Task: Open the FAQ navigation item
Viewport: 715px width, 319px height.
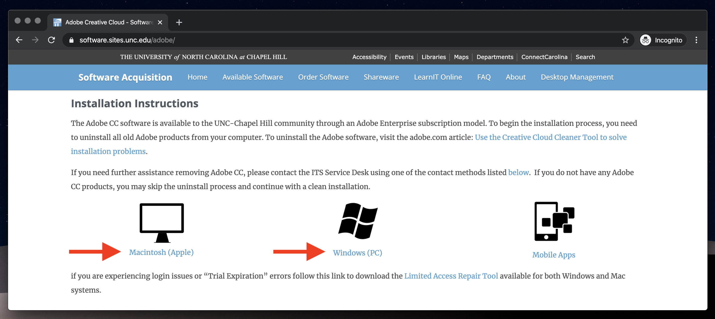Action: click(x=484, y=77)
